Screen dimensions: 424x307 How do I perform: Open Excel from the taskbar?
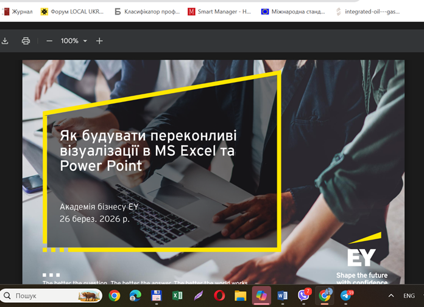click(177, 295)
